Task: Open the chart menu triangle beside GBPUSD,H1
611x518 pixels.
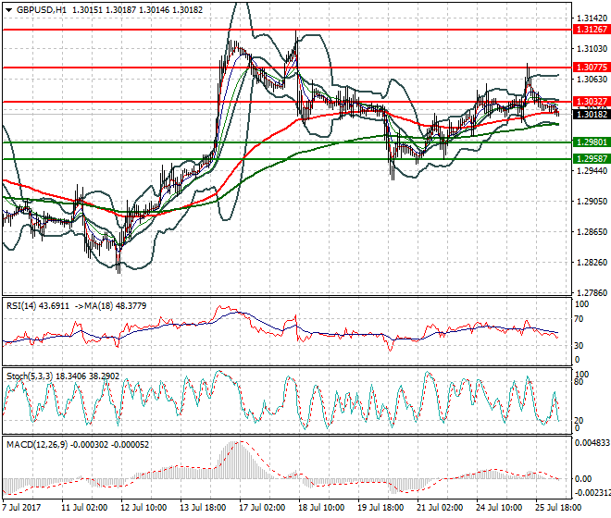Action: (x=8, y=10)
